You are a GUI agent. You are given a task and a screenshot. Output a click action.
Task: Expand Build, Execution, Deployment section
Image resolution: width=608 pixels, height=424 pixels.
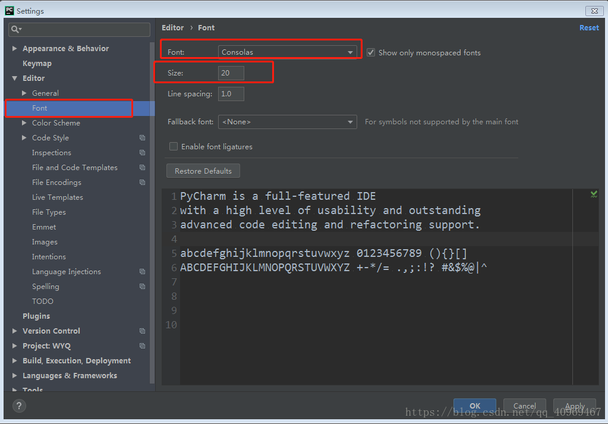14,361
